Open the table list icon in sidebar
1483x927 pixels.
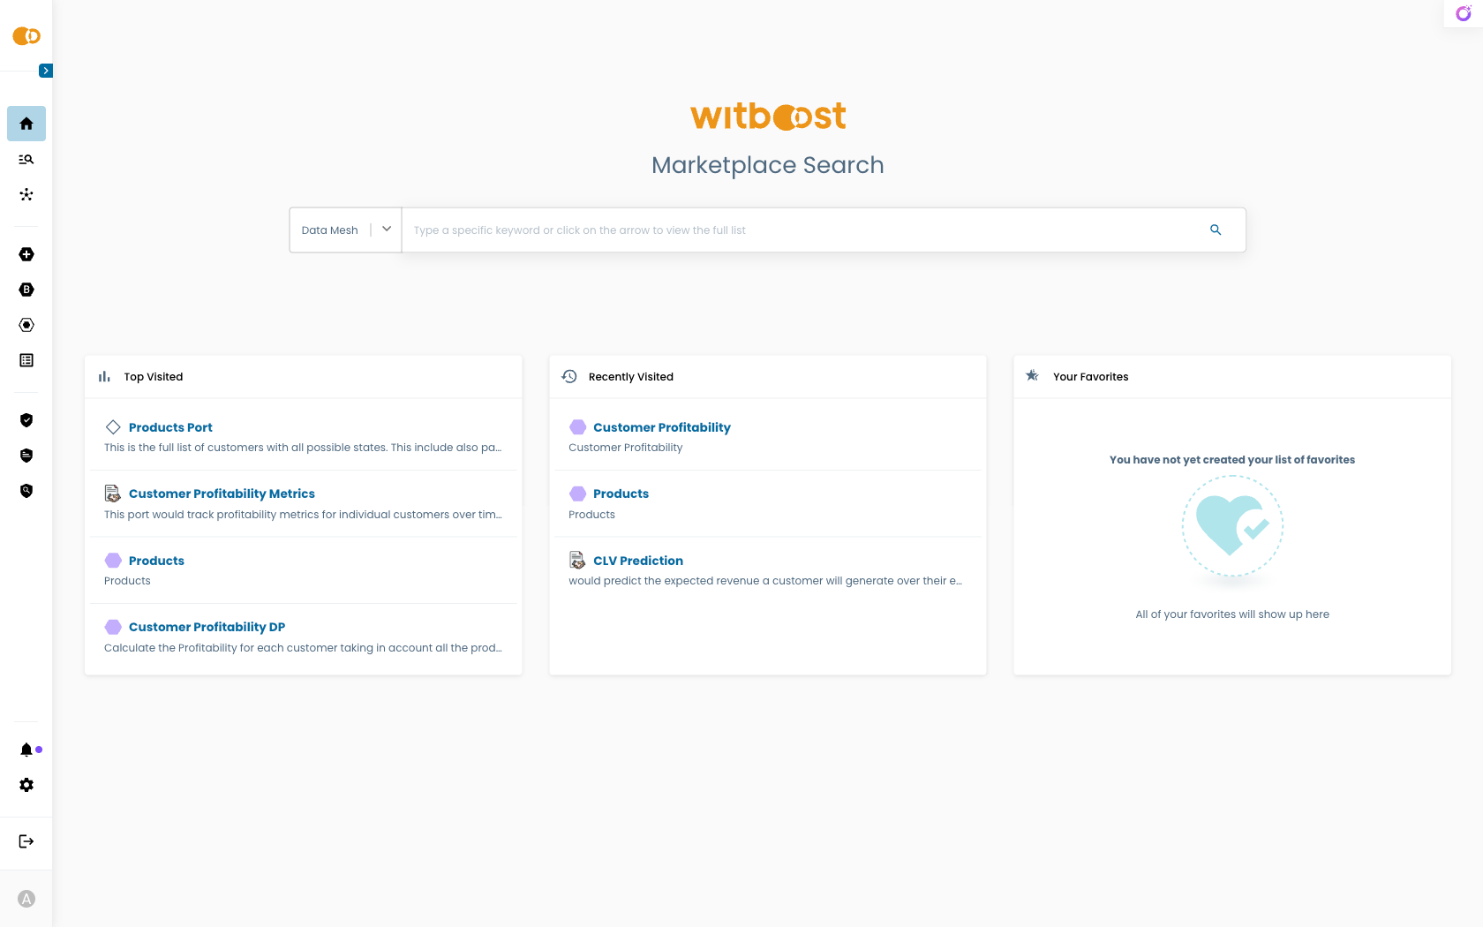(26, 360)
